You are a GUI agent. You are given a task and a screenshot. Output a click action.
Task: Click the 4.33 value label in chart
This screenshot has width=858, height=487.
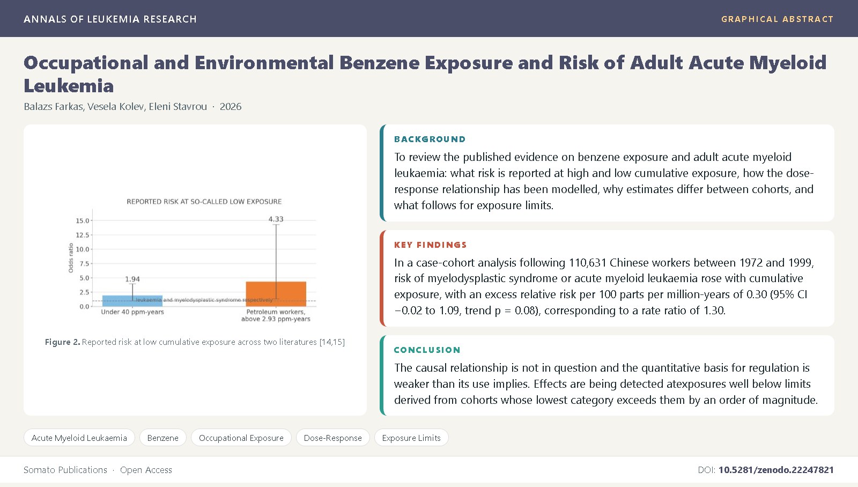pyautogui.click(x=276, y=219)
